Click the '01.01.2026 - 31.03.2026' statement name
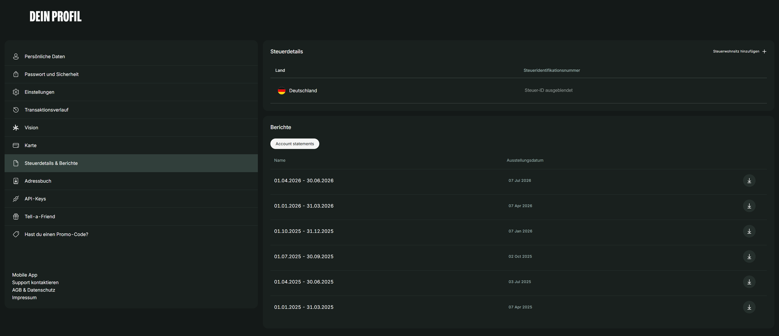779x336 pixels. click(x=304, y=206)
